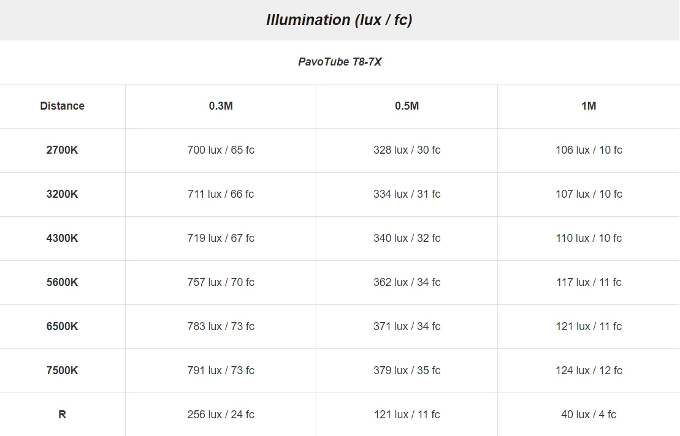Click the Distance column header
Image resolution: width=680 pixels, height=436 pixels.
click(62, 106)
